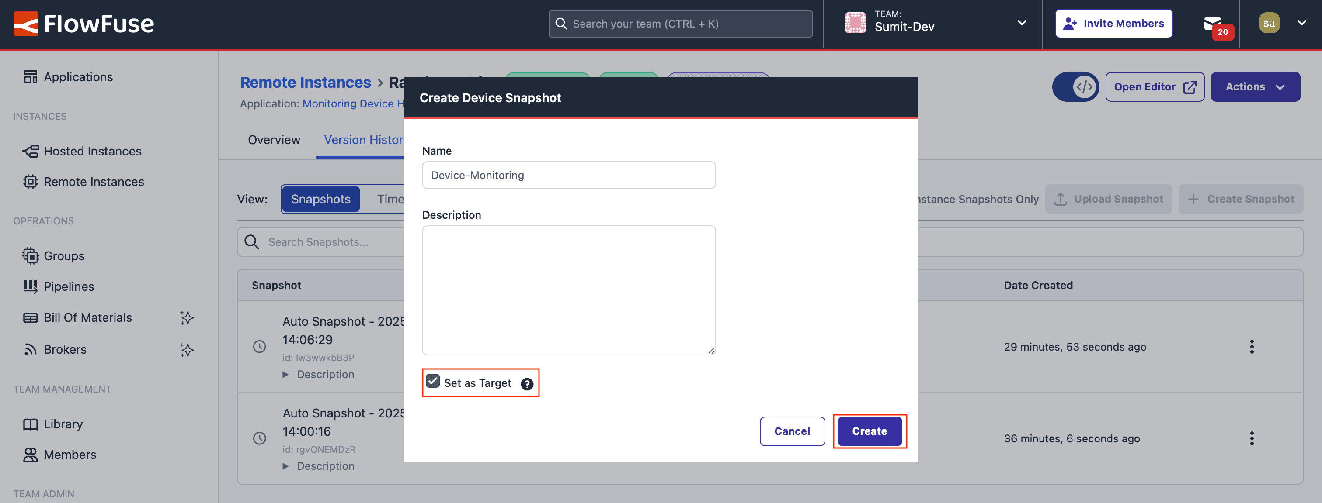Follow the Remote Instances breadcrumb link

point(305,82)
